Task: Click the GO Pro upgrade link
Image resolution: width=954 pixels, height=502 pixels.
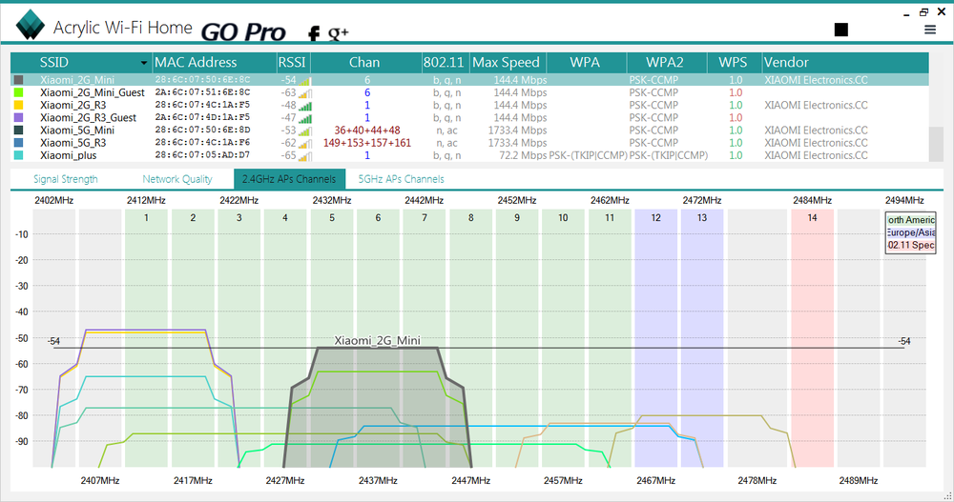Action: 243,30
